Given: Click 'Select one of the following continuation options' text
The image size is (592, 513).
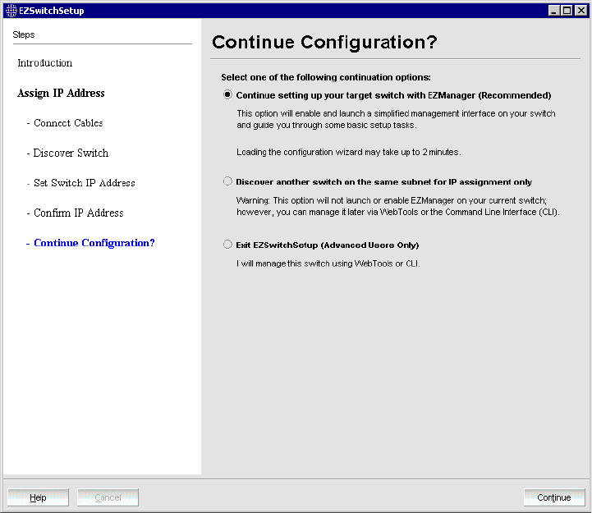Looking at the screenshot, I should pyautogui.click(x=326, y=77).
